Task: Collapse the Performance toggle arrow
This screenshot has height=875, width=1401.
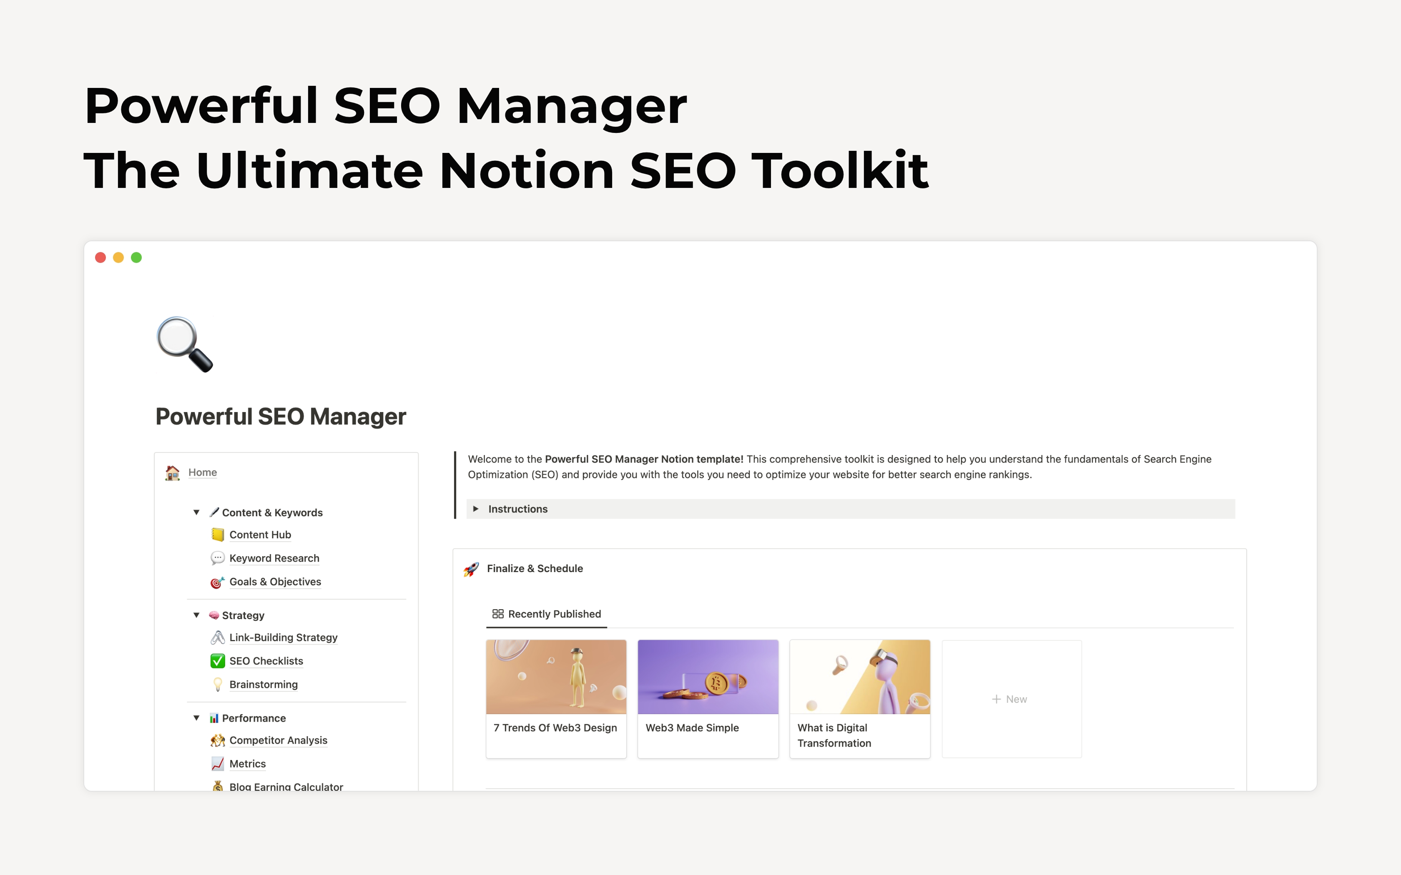Action: click(x=196, y=718)
